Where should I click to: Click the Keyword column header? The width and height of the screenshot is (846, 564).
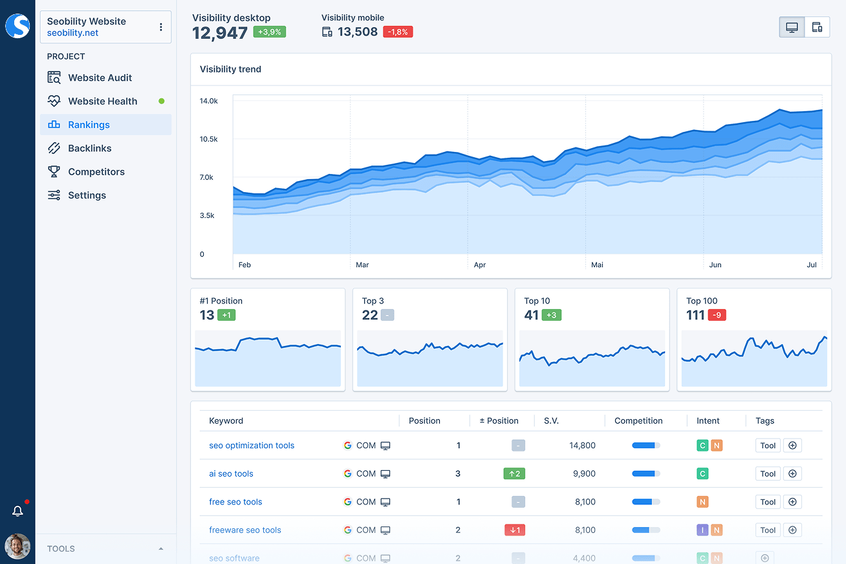tap(226, 420)
